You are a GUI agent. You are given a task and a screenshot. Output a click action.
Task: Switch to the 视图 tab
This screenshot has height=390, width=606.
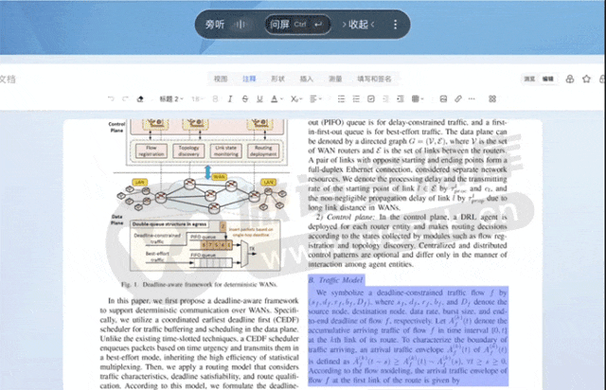coord(221,79)
